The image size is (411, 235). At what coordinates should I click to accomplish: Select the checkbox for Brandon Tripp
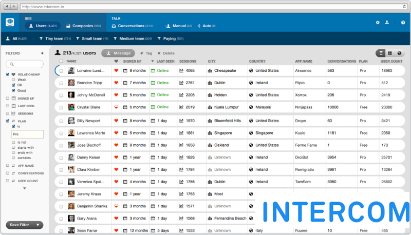[x=61, y=83]
